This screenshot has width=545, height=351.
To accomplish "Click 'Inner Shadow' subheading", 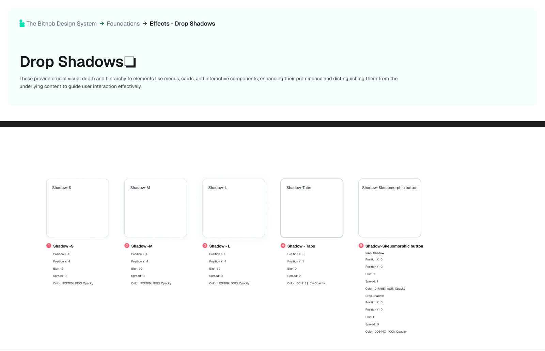I will pos(375,253).
